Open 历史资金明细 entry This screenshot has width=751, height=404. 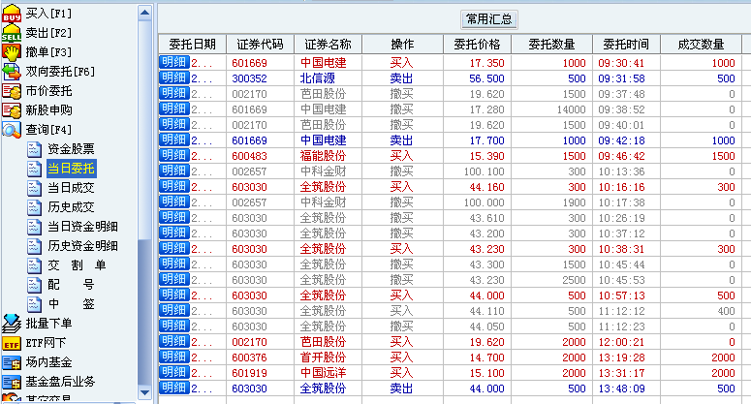[x=82, y=246]
